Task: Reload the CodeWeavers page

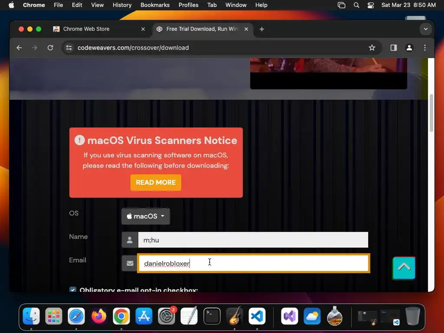Action: pyautogui.click(x=50, y=48)
